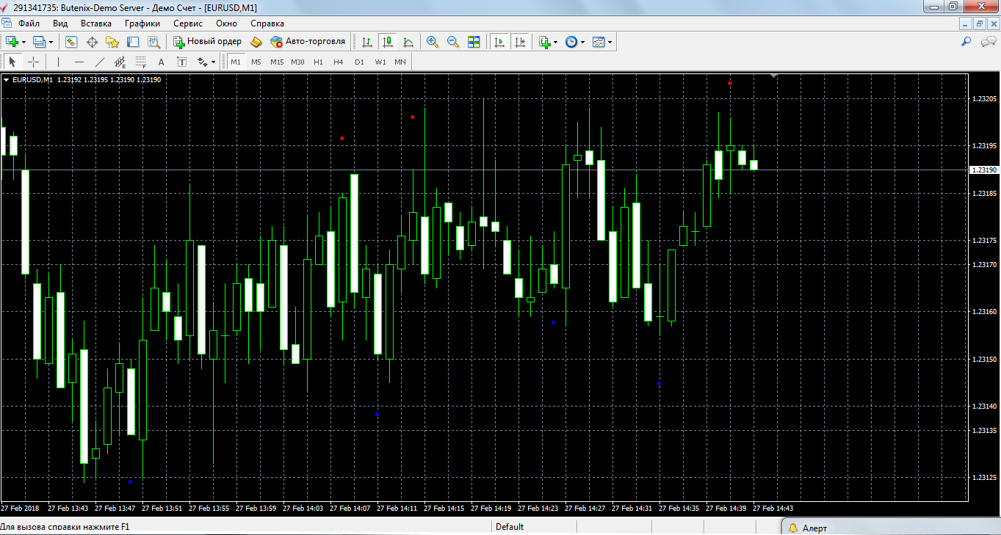Viewport: 1001px width, 535px height.
Task: Expand the arrows tool dropdown arrow
Action: (x=214, y=62)
